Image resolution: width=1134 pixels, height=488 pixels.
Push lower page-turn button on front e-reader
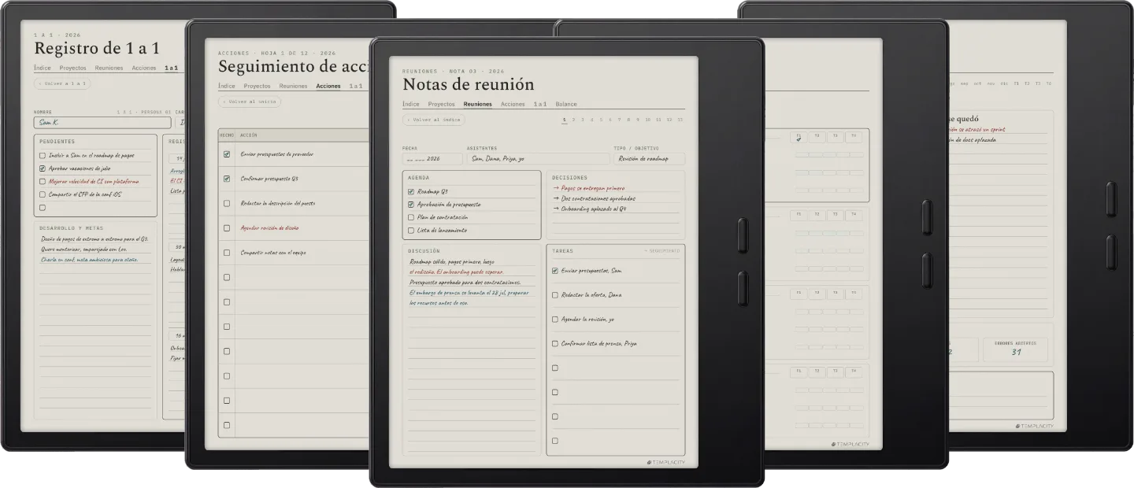[x=743, y=288]
